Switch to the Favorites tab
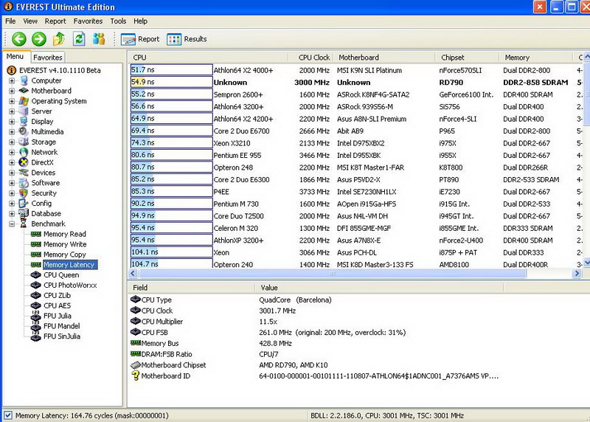This screenshot has height=422, width=590. [48, 57]
